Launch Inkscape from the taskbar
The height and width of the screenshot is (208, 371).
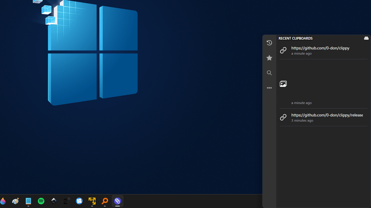point(54,201)
